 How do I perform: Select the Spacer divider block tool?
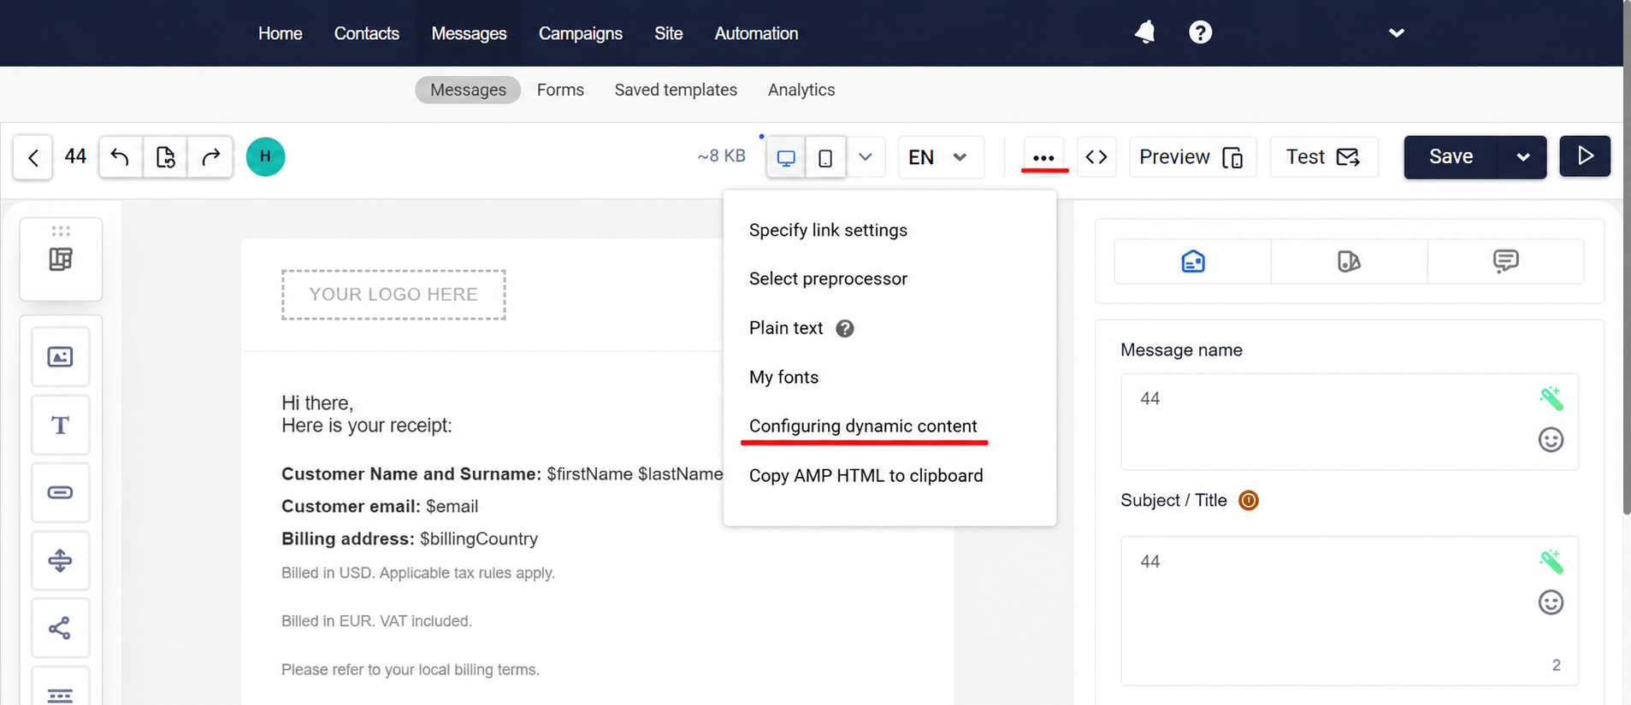point(60,561)
